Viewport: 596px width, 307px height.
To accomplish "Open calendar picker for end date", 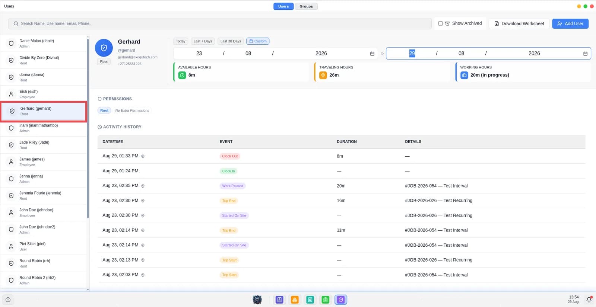I will pyautogui.click(x=585, y=54).
